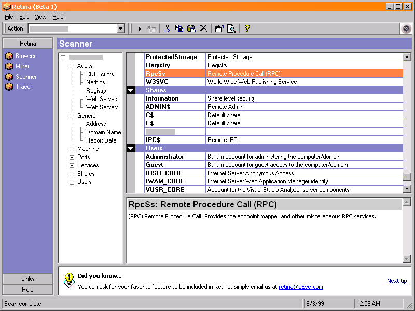The image size is (415, 311).
Task: Click the yellow Help question mark icon
Action: (x=247, y=29)
